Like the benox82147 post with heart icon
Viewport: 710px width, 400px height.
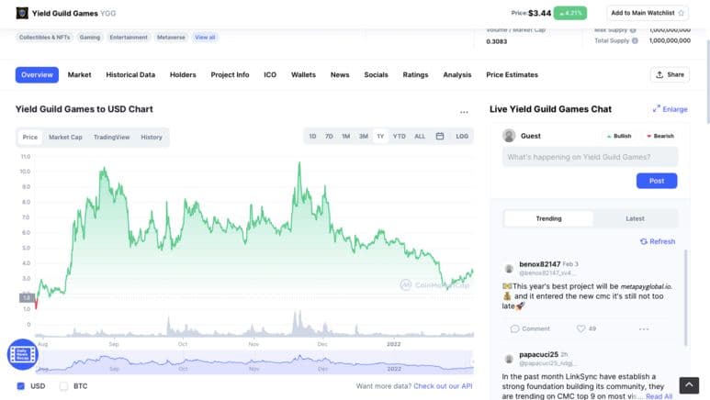point(580,328)
